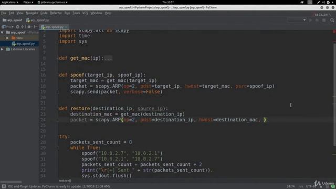
Task: Open the Tools menu
Action: [76, 13]
